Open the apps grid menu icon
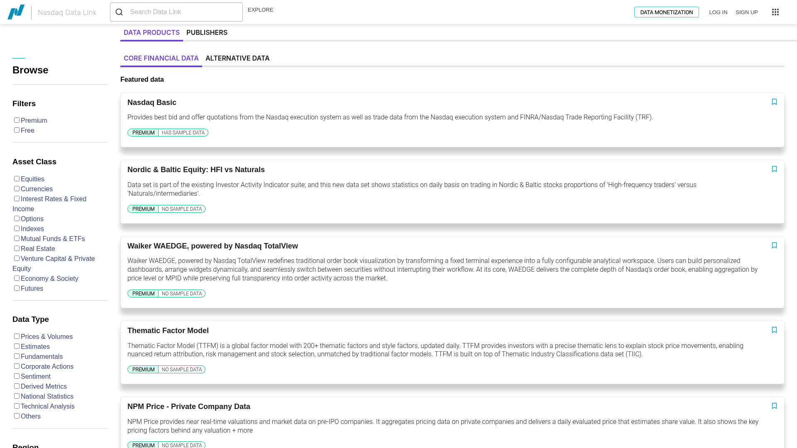The height and width of the screenshot is (448, 797). [775, 12]
